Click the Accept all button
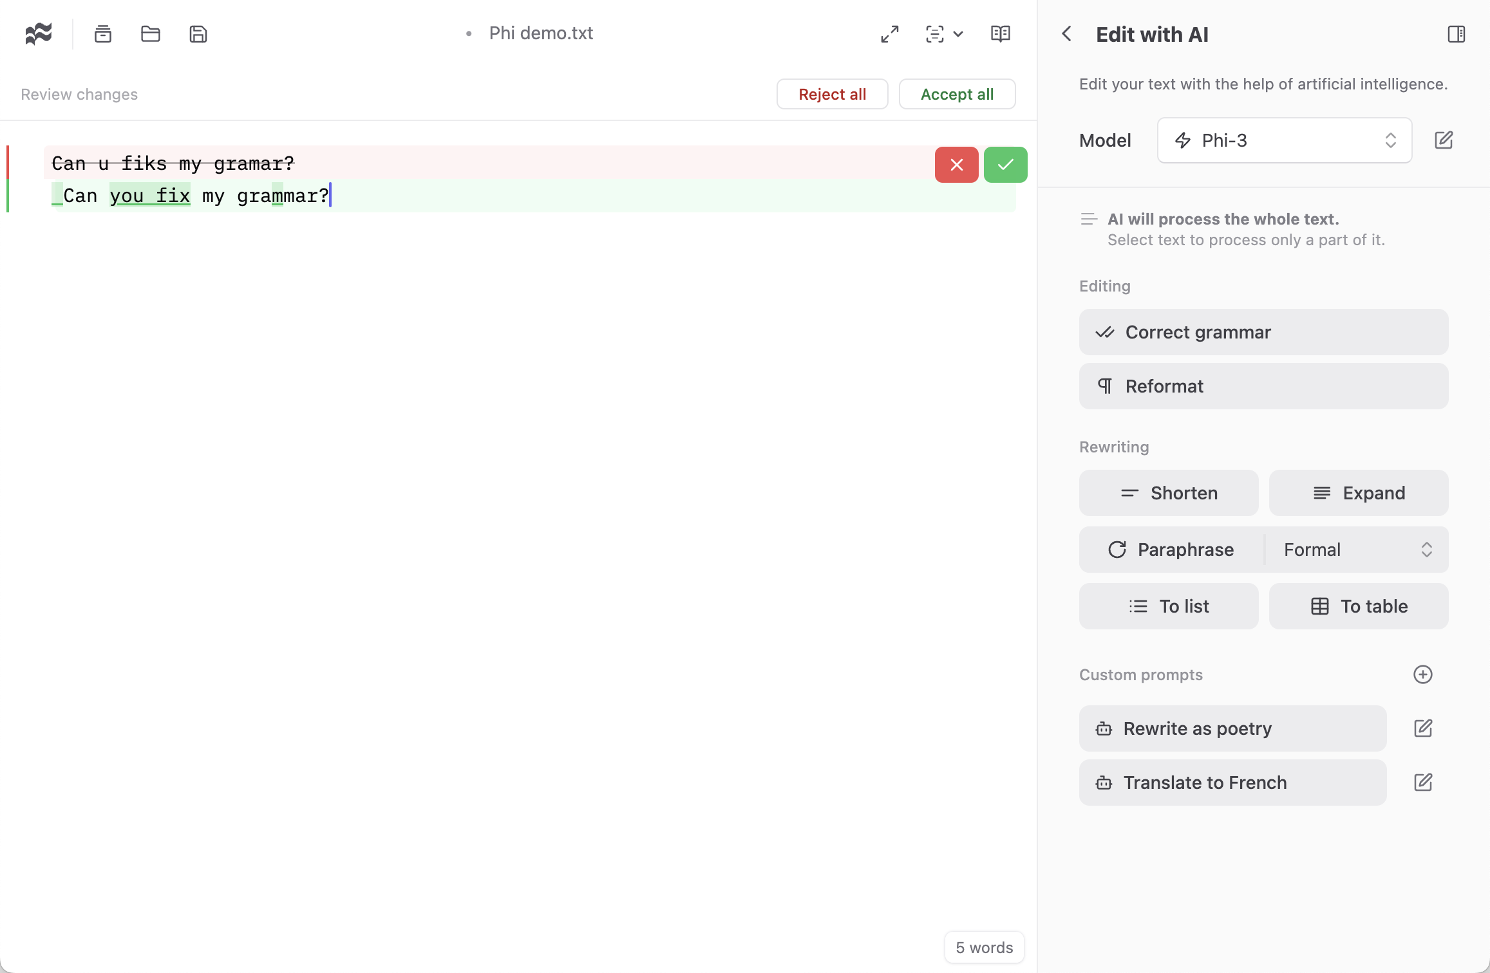This screenshot has width=1490, height=973. tap(957, 94)
